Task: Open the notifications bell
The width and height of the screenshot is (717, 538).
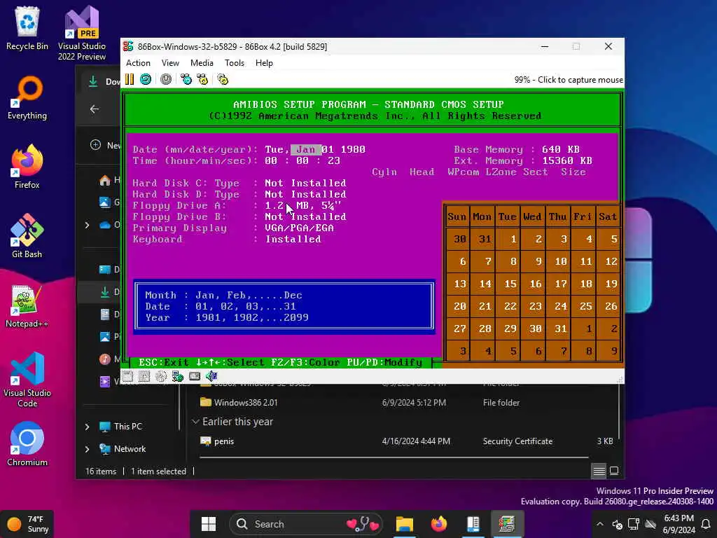Action: (706, 524)
